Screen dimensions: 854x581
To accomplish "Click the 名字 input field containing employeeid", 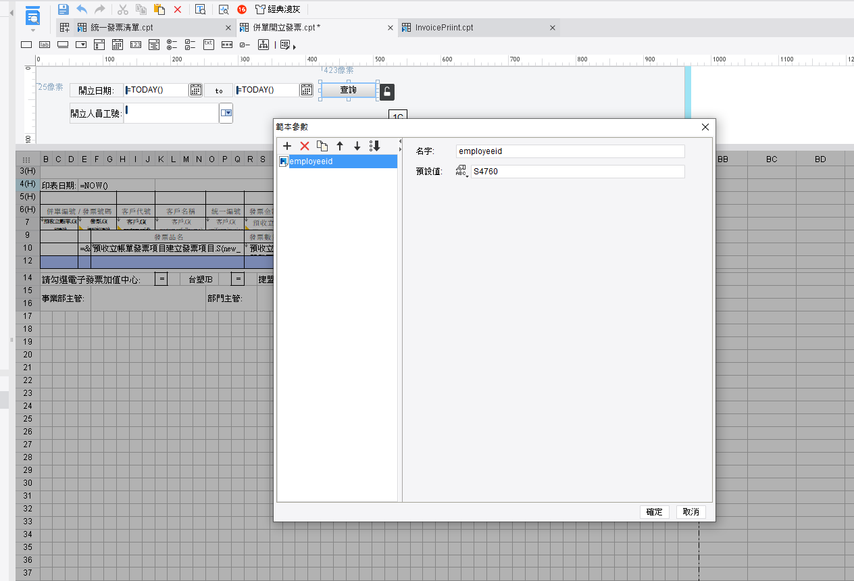I will tap(570, 151).
